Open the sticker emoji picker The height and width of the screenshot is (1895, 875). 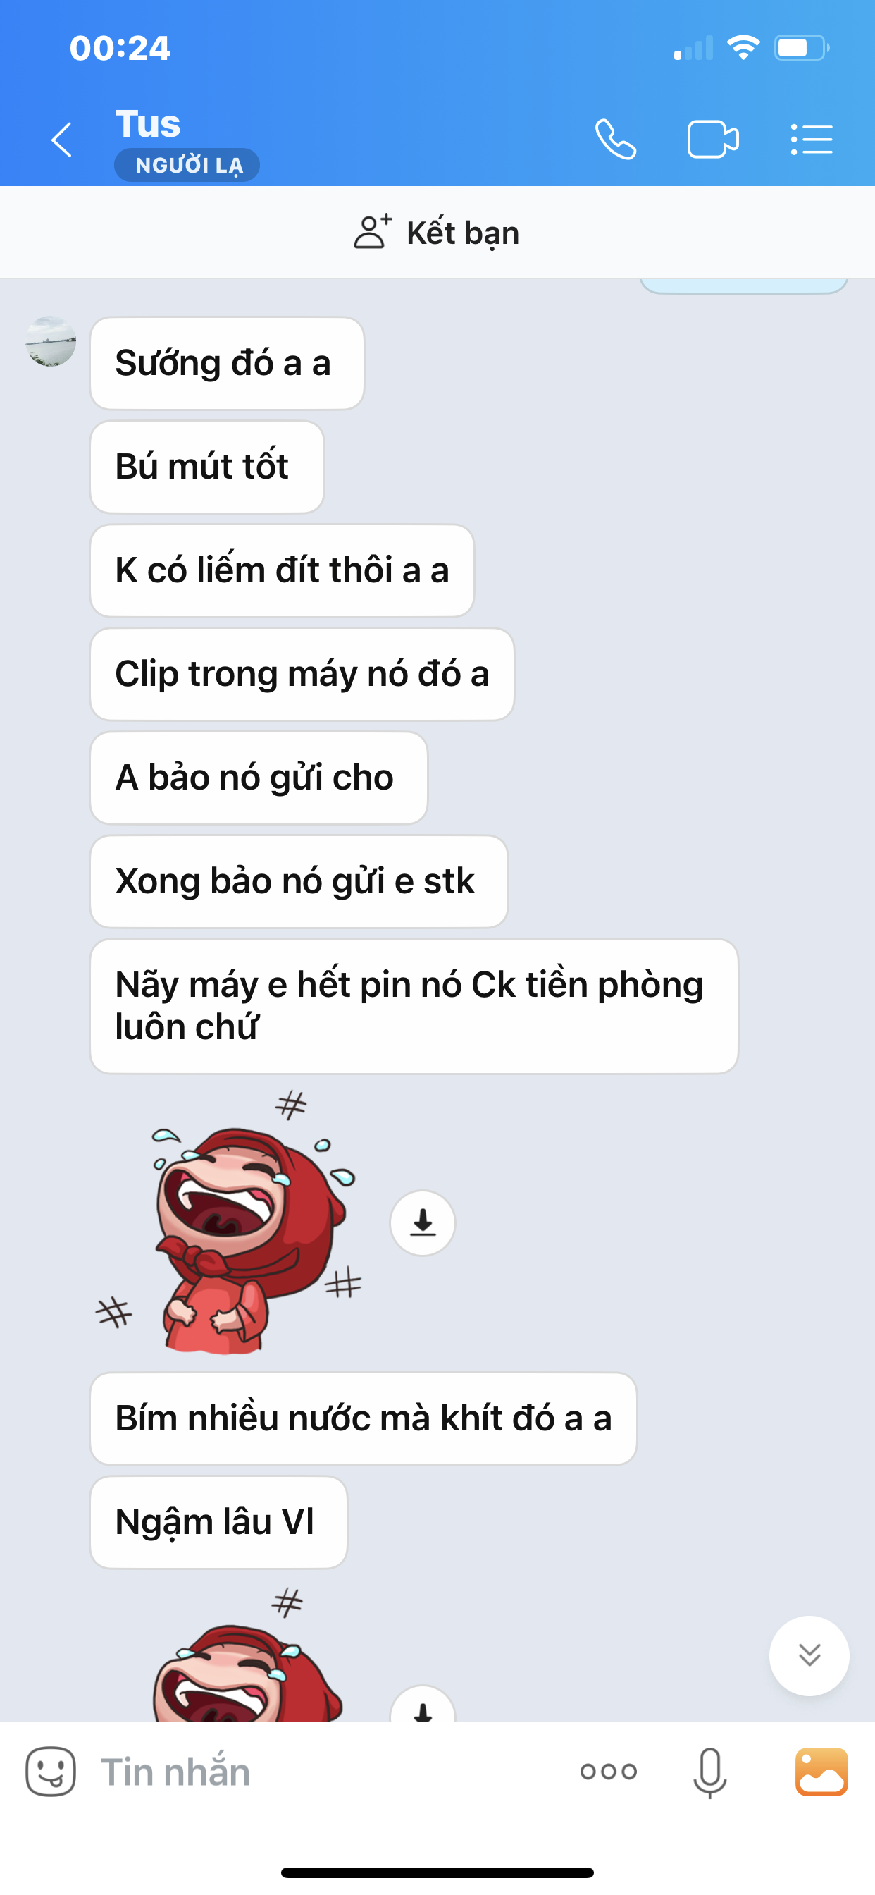51,1772
